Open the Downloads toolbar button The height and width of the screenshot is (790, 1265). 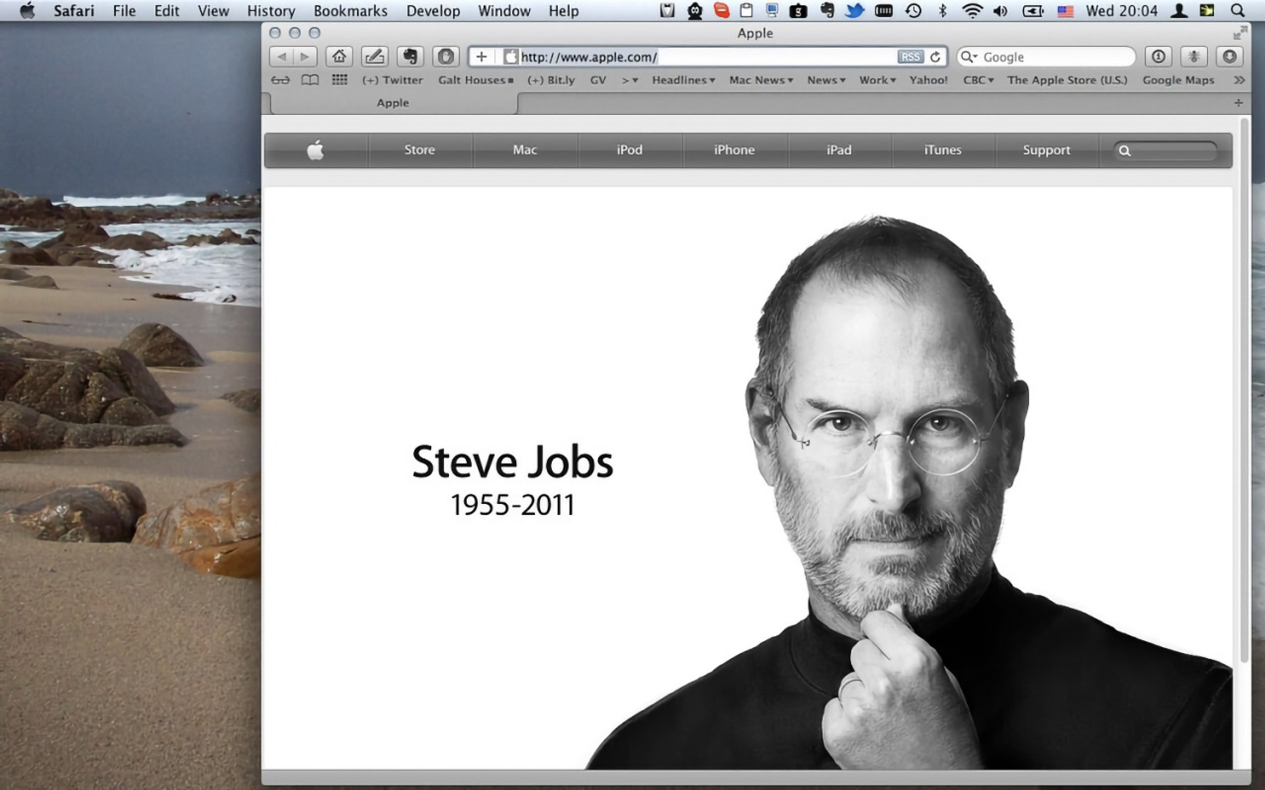click(1229, 57)
